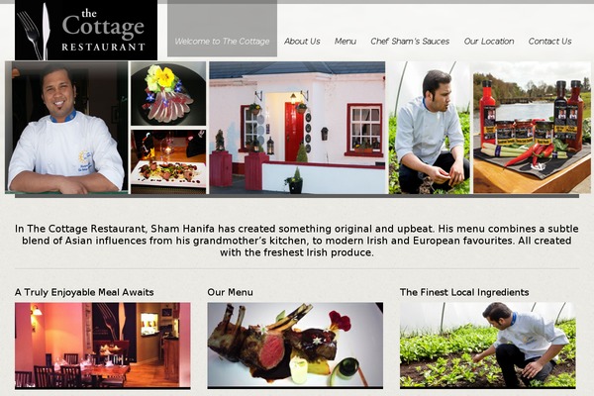The width and height of the screenshot is (594, 396).
Task: Click the chef picking greens image
Action: 488,346
